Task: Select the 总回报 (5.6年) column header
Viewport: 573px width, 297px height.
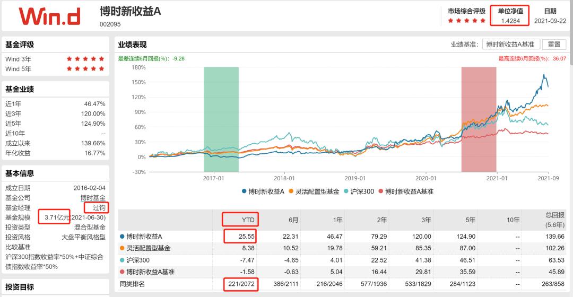Action: [555, 220]
